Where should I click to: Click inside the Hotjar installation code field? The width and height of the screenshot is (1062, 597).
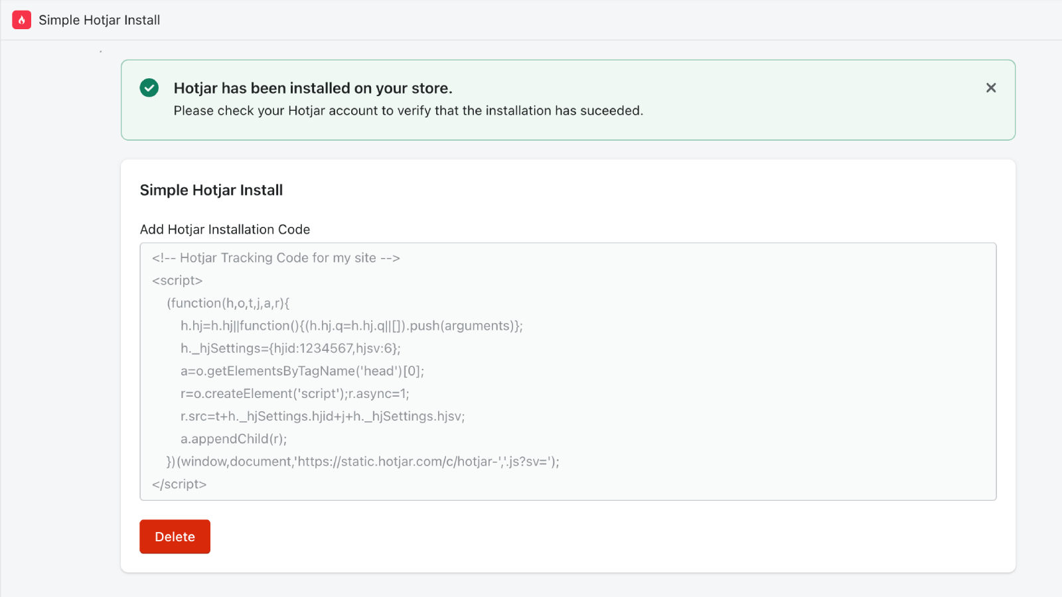568,371
